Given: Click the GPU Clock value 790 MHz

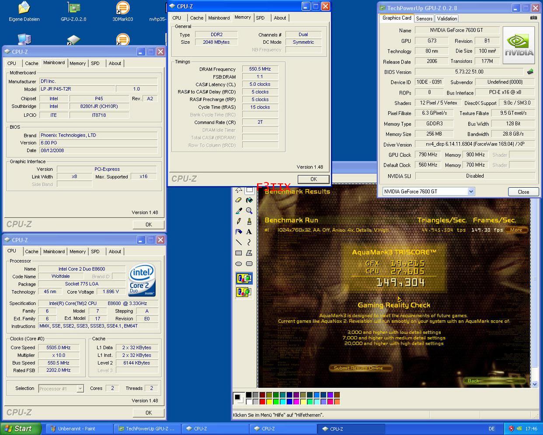Looking at the screenshot, I should (x=428, y=154).
